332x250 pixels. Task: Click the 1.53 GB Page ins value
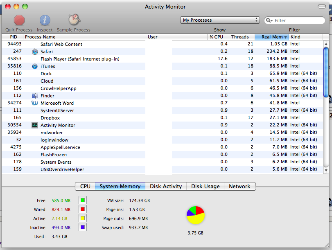click(x=137, y=209)
